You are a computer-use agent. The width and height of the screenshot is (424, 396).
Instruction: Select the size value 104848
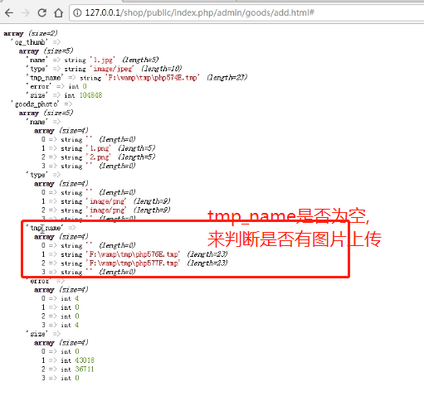[x=91, y=95]
